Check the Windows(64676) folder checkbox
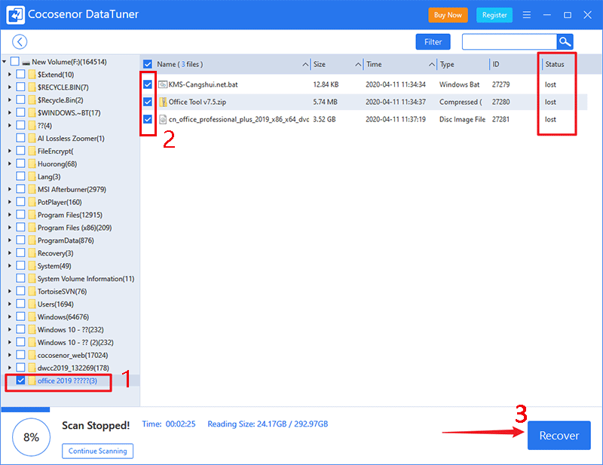This screenshot has width=603, height=465. pyautogui.click(x=21, y=317)
